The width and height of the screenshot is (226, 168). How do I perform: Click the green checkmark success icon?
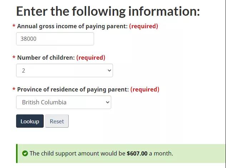pos(25,153)
